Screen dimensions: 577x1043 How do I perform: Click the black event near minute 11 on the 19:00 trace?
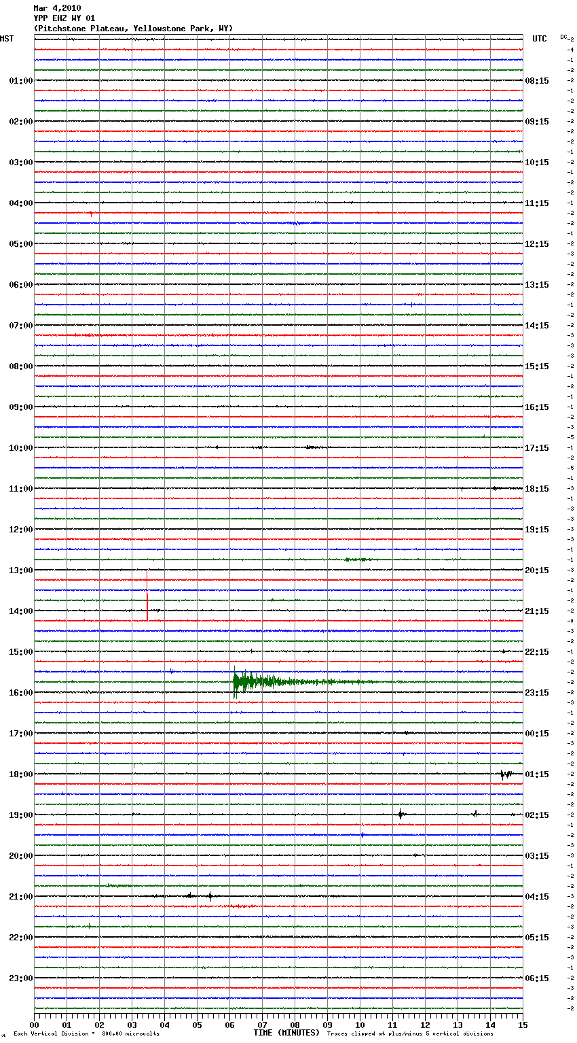(x=401, y=814)
